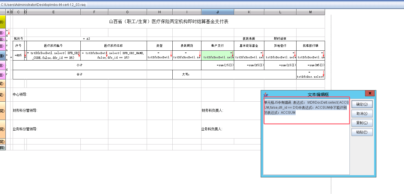Image resolution: width=404 pixels, height=194 pixels.
Task: Confirm with the 确定(O) button
Action: pos(362,104)
